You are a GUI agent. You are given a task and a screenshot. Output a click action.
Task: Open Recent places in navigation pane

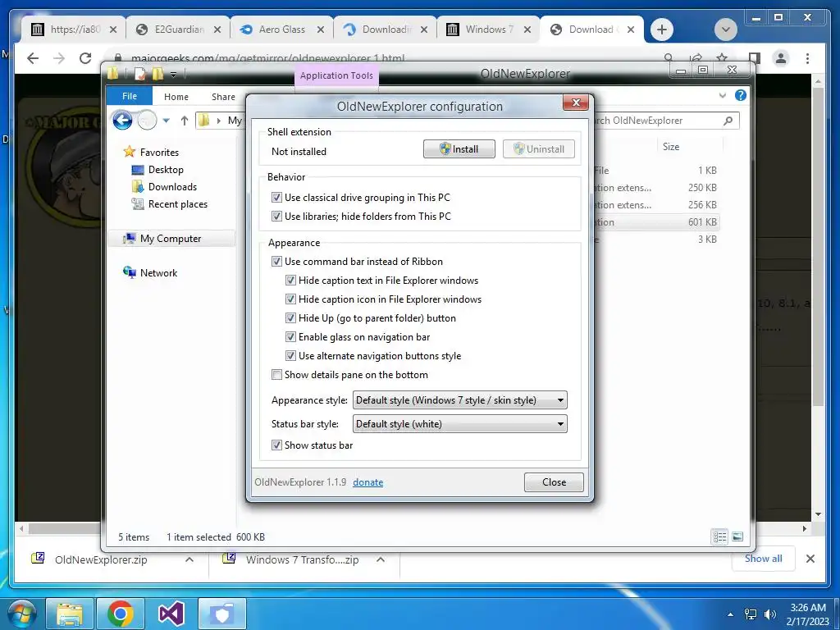pos(178,204)
